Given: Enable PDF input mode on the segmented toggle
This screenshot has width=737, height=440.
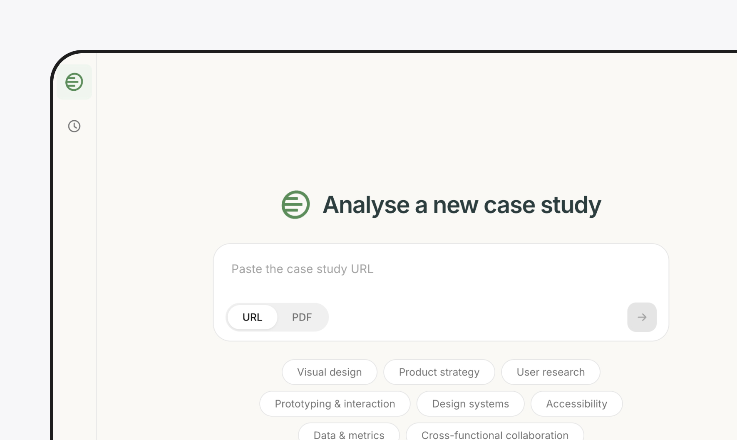Looking at the screenshot, I should 301,317.
